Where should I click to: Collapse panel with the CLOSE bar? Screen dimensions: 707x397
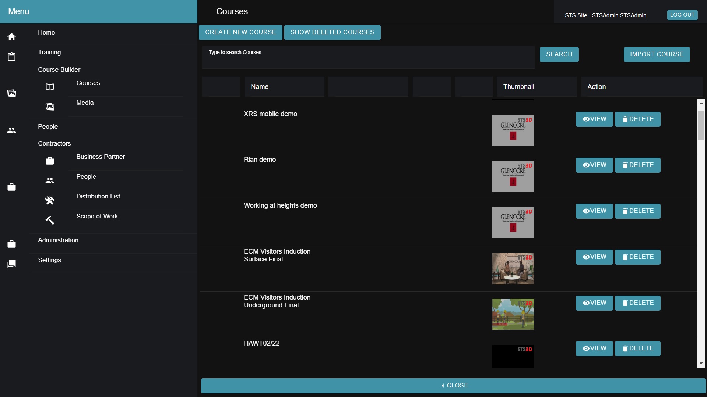[453, 386]
